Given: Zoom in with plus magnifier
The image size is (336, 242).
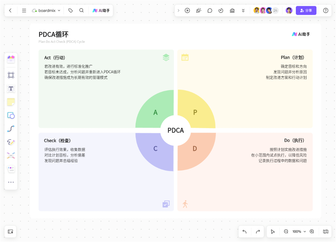Looking at the screenshot, I should coord(312,231).
